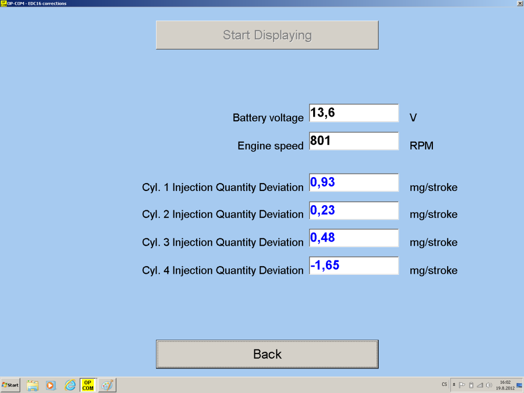
Task: Open the CS input language selector
Action: click(x=444, y=384)
